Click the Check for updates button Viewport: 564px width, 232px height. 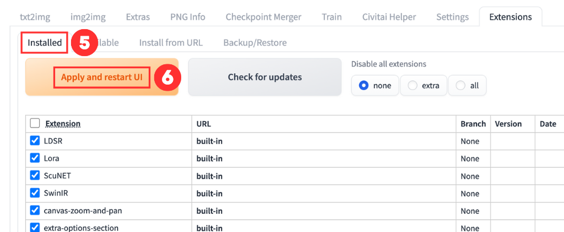[265, 78]
